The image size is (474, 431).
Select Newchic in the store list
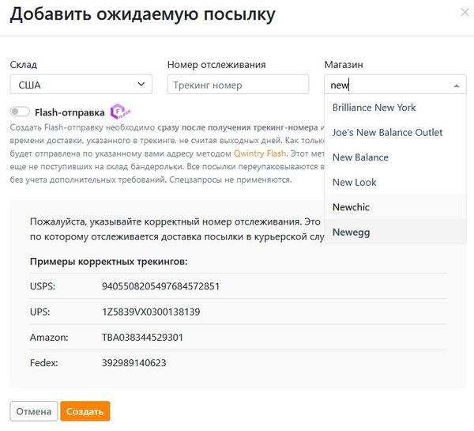pyautogui.click(x=351, y=207)
